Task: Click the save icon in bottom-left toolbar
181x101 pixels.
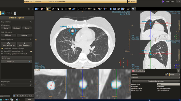Action: point(1,99)
